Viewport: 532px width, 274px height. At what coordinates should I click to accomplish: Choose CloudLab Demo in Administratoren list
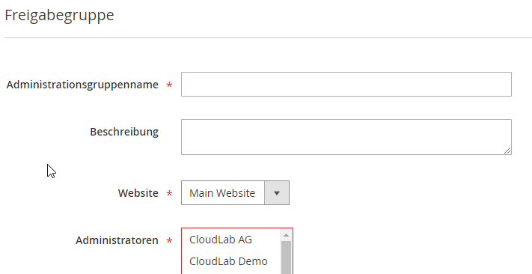228,261
